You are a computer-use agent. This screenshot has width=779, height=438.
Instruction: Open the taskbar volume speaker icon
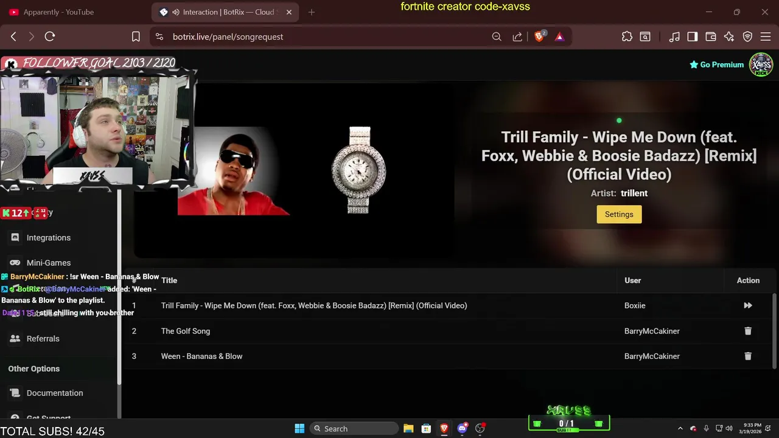(729, 429)
